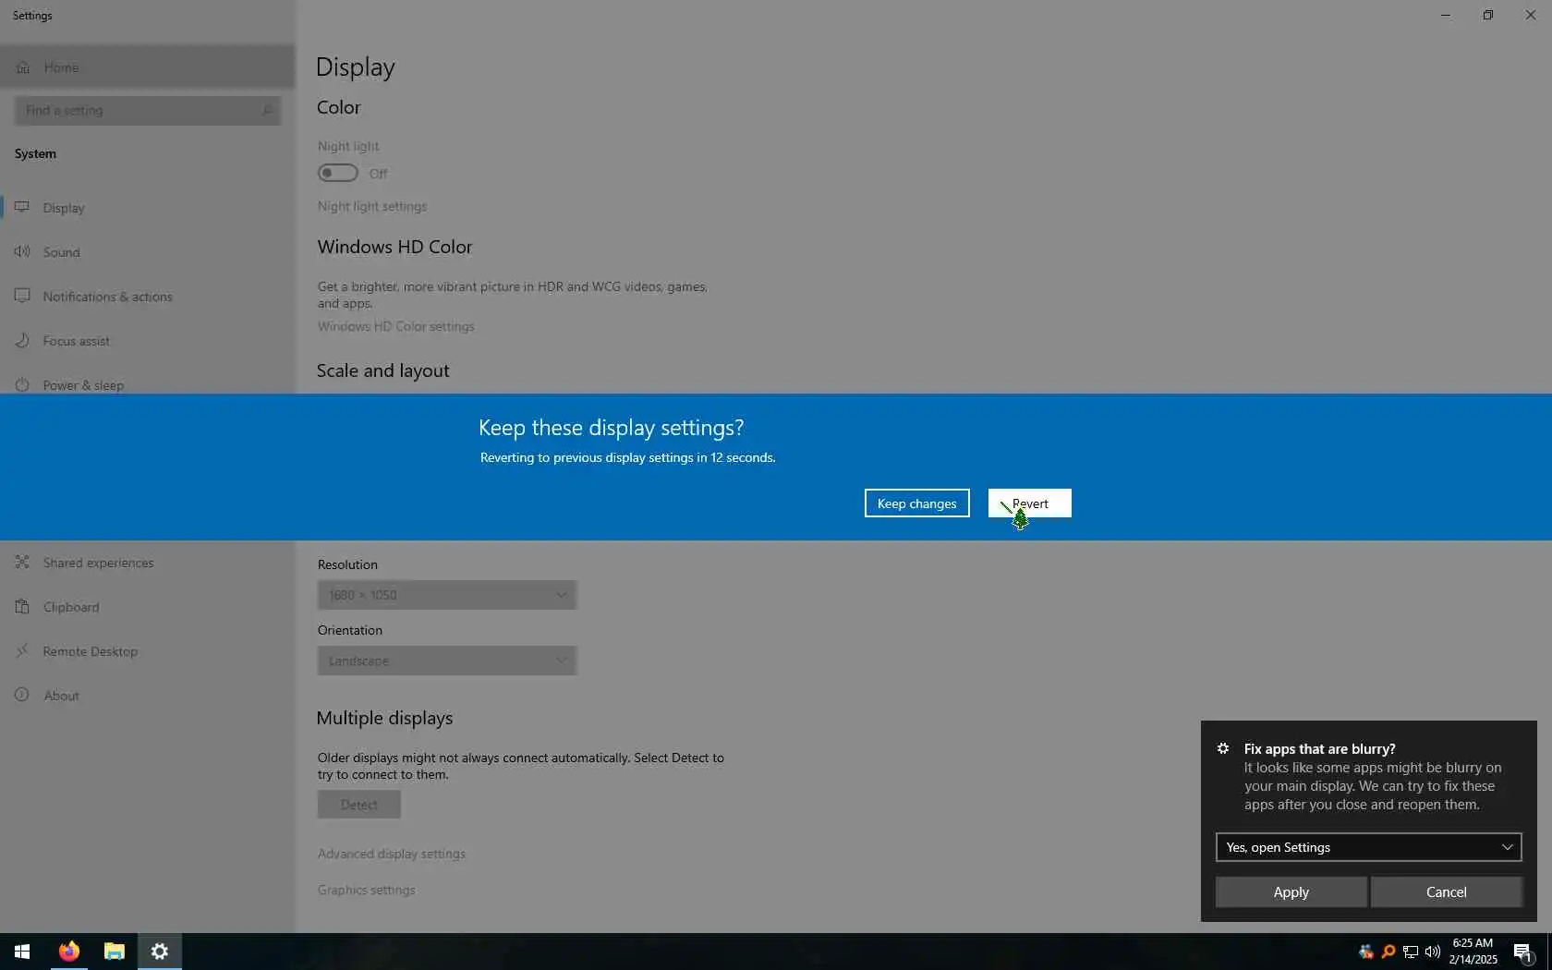The image size is (1552, 970).
Task: Apply the blurry apps fix notification
Action: click(x=1291, y=892)
